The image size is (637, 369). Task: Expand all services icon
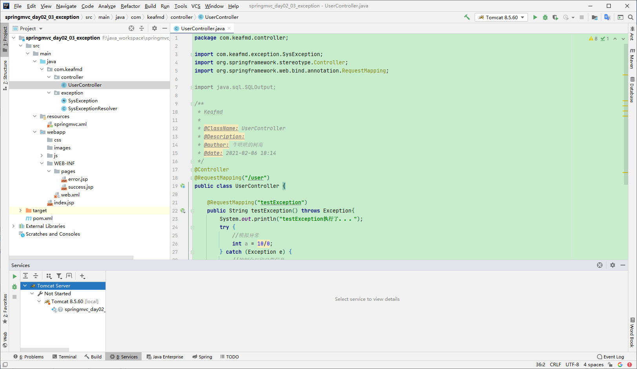(25, 276)
